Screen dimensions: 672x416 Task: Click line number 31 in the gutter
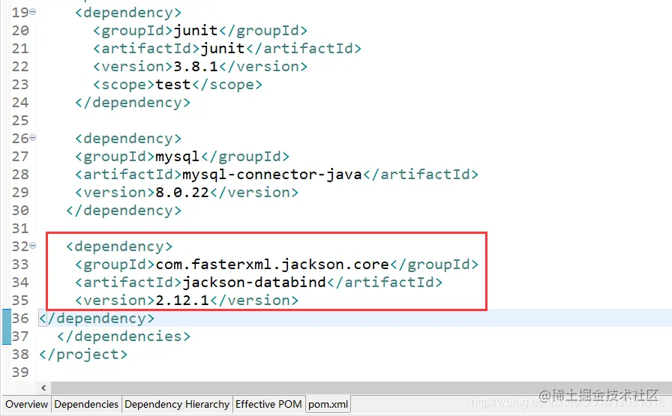[20, 229]
